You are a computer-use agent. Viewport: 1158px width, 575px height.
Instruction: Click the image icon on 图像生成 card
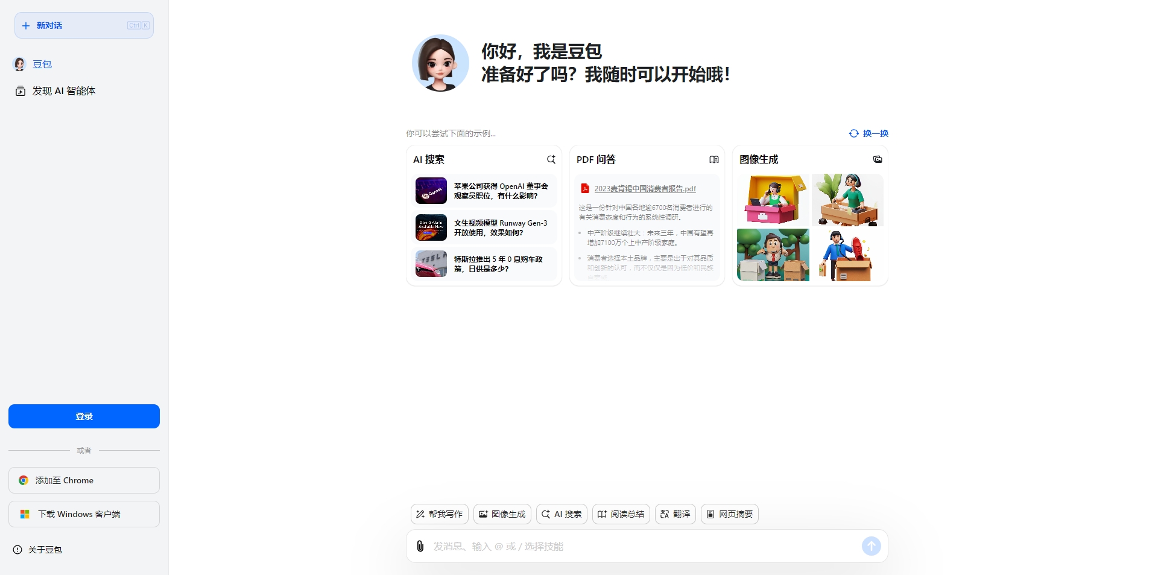[878, 159]
